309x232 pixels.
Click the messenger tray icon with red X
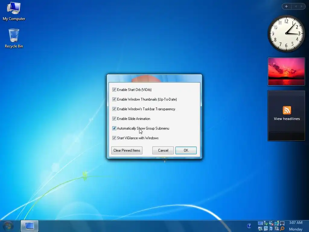271,223
